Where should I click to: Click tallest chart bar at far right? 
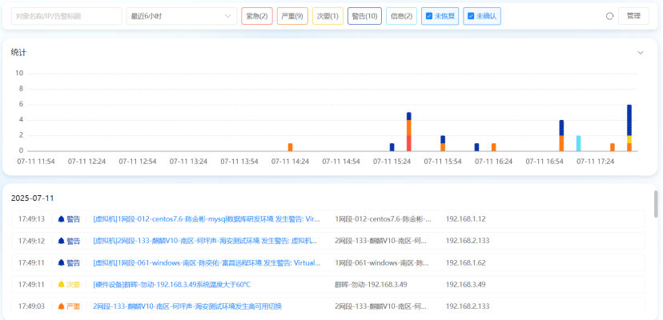pyautogui.click(x=629, y=128)
